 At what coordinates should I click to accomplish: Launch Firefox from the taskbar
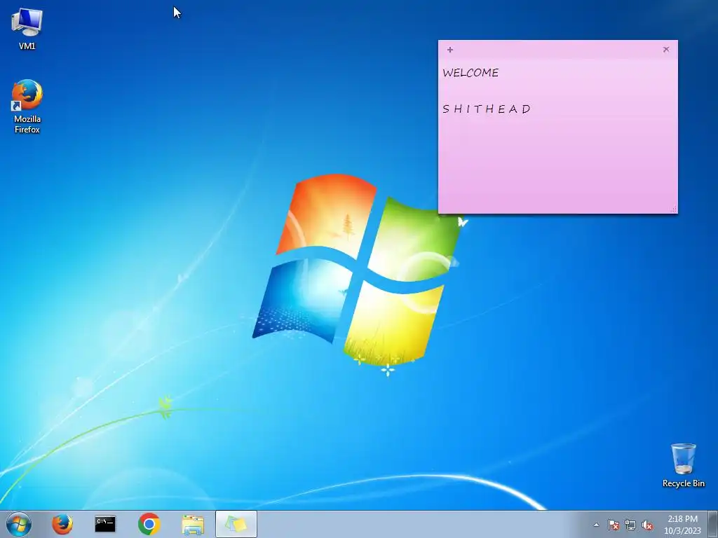pyautogui.click(x=62, y=524)
